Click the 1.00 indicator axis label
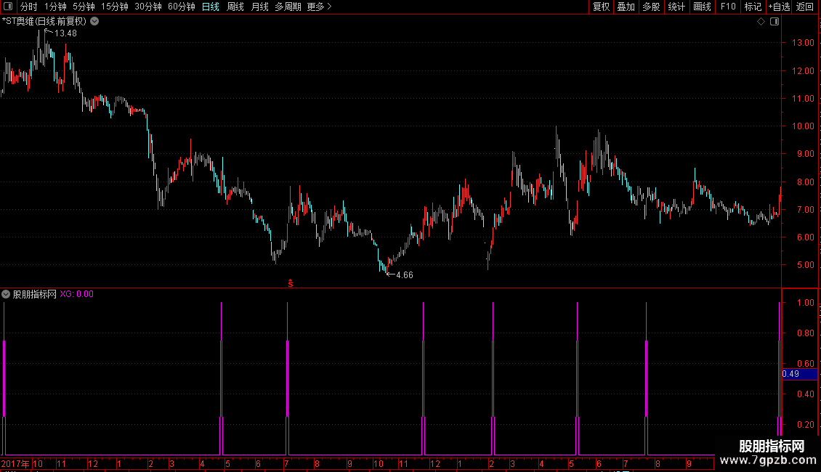This screenshot has width=821, height=472. tap(805, 303)
